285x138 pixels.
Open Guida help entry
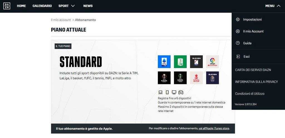point(247,43)
